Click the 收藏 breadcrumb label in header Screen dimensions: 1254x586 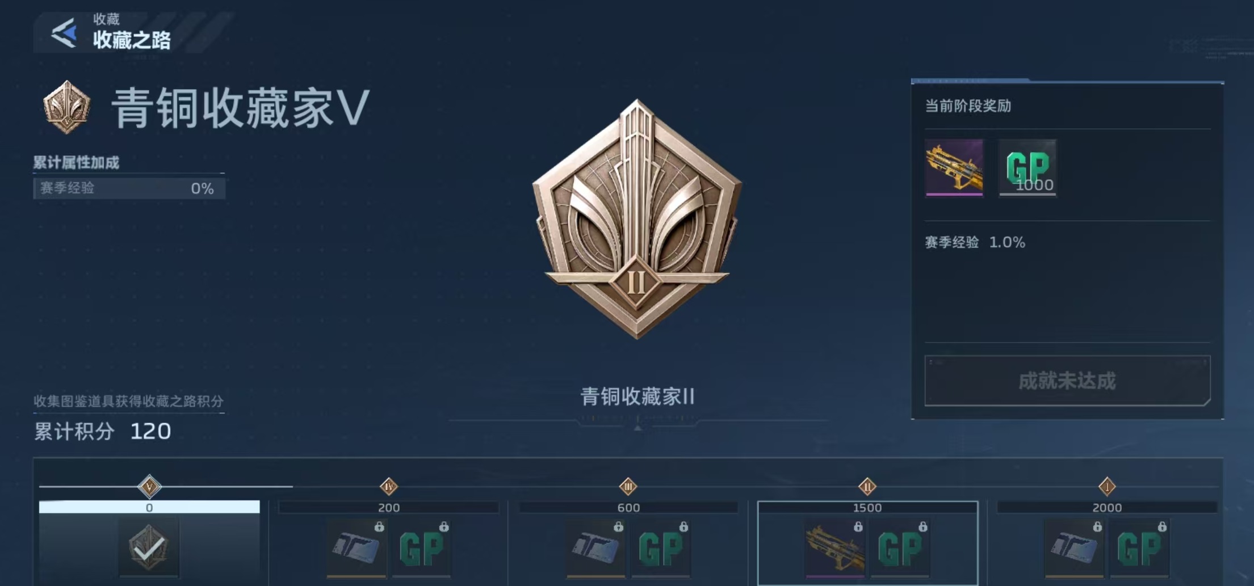tap(106, 19)
